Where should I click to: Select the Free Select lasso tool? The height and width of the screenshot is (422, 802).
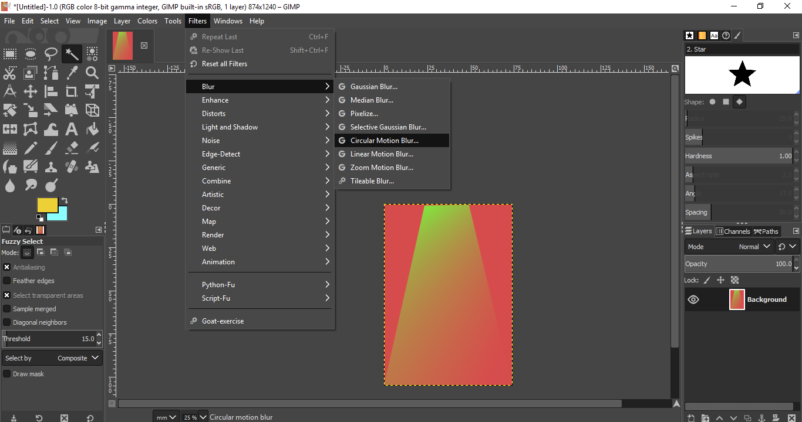(51, 55)
